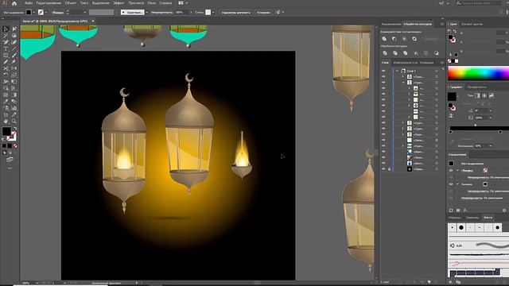Hide the Обводка attribute in Appearance panel
This screenshot has height=286, width=509.
[451, 171]
